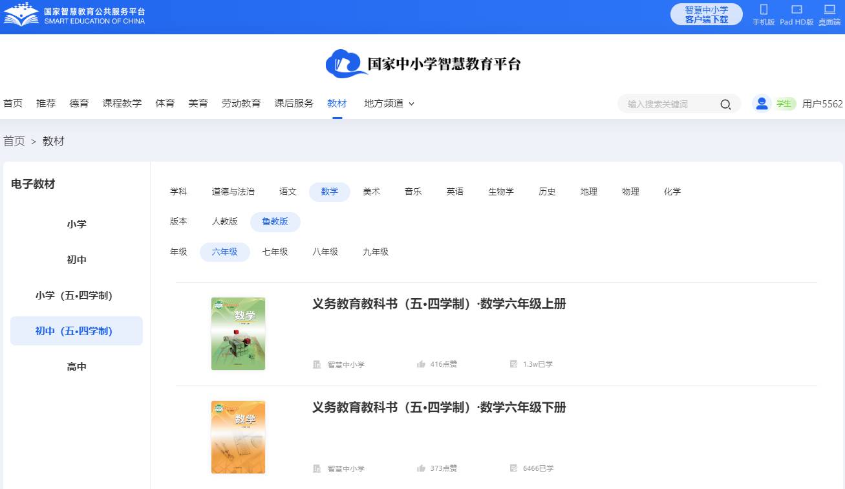The image size is (845, 489).
Task: Open the Pad HD version icon
Action: pos(797,10)
